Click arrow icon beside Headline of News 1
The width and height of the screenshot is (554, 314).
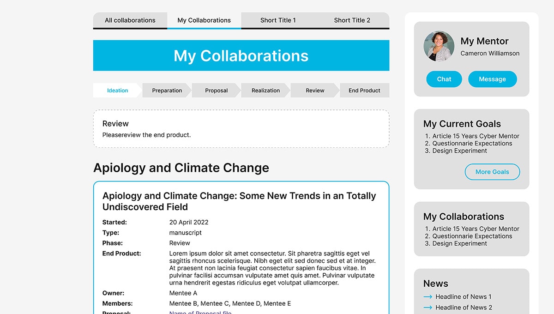(428, 297)
